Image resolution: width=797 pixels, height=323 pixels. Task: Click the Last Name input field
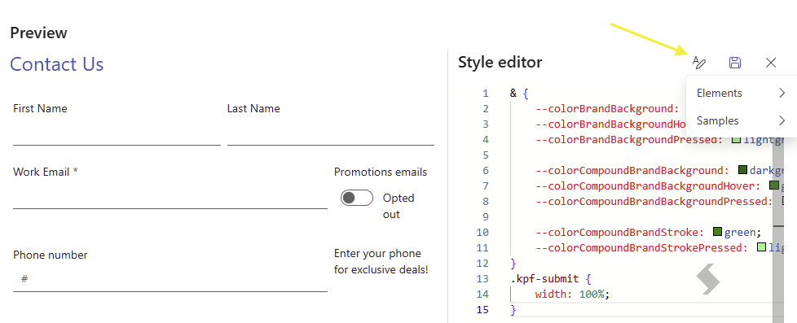[x=330, y=133]
